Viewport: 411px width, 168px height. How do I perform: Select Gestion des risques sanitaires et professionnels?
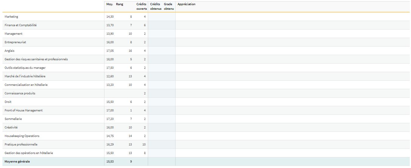pyautogui.click(x=36, y=59)
